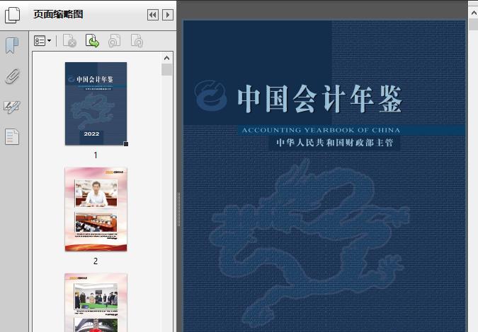Open the Bookmarks panel
This screenshot has width=478, height=332.
12,46
